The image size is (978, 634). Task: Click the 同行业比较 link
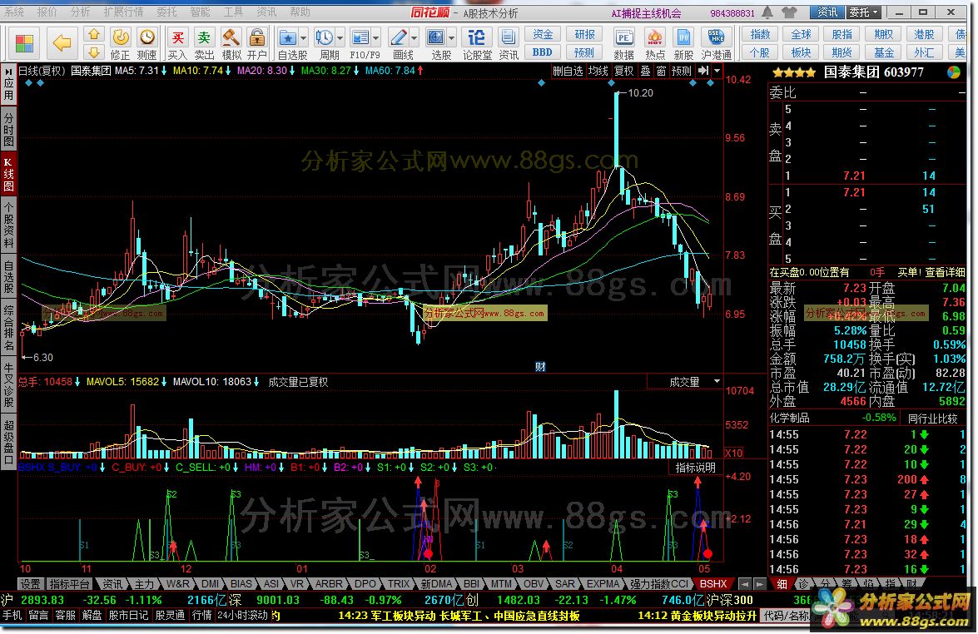pos(932,419)
